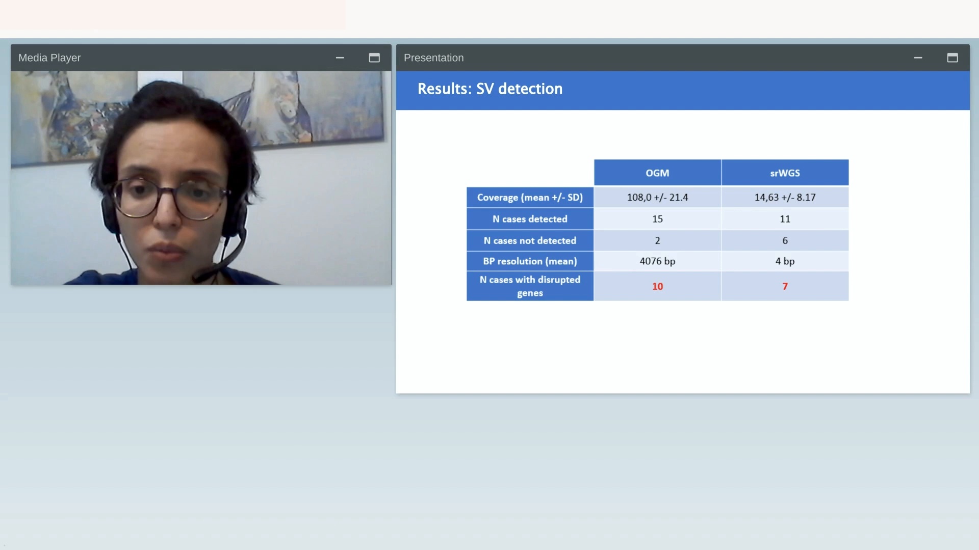Click the Presentation title text

433,58
